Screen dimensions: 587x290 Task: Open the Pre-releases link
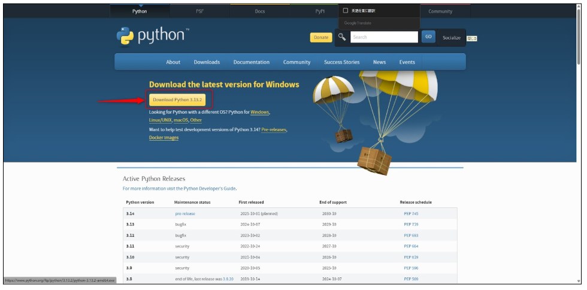274,129
